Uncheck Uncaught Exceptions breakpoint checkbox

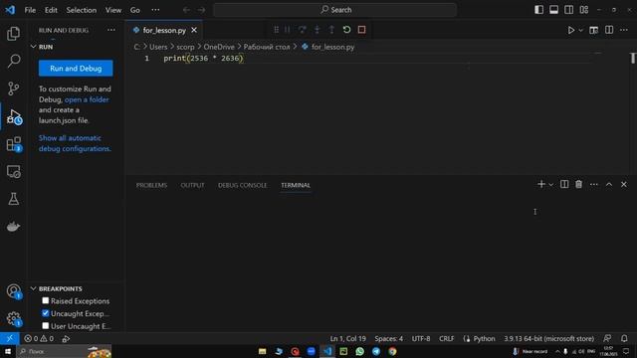pos(46,313)
